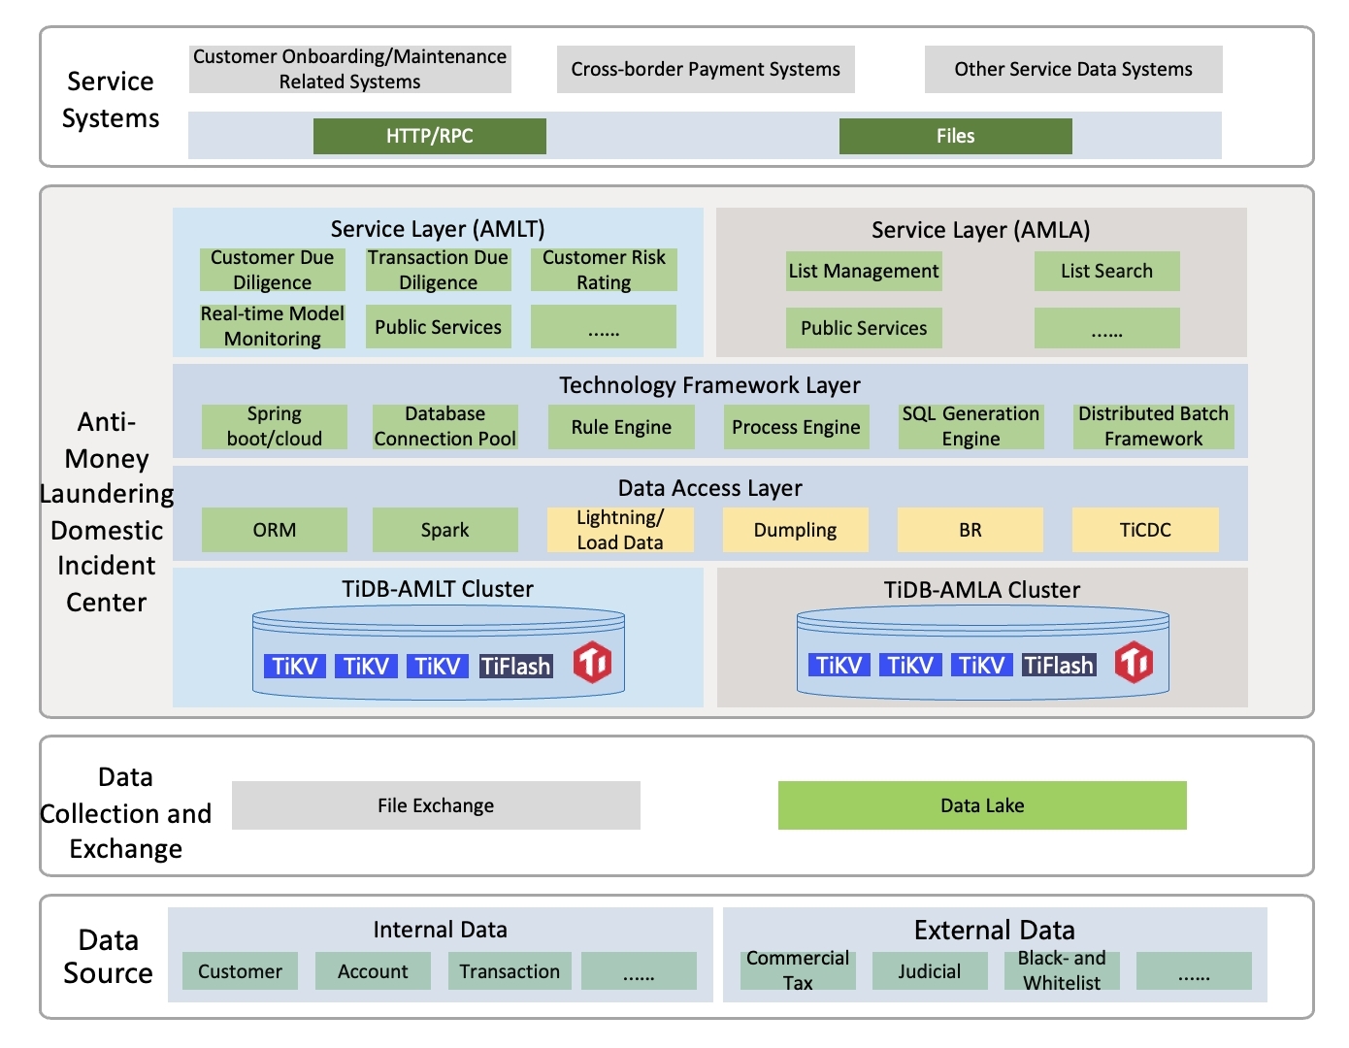
Task: Select the Cross-border Payment Systems box
Action: coord(706,70)
